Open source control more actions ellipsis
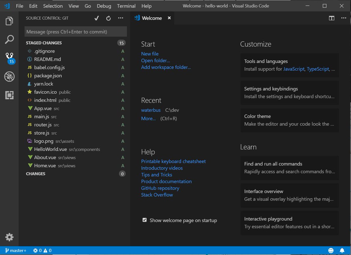Image resolution: width=351 pixels, height=255 pixels. tap(121, 18)
